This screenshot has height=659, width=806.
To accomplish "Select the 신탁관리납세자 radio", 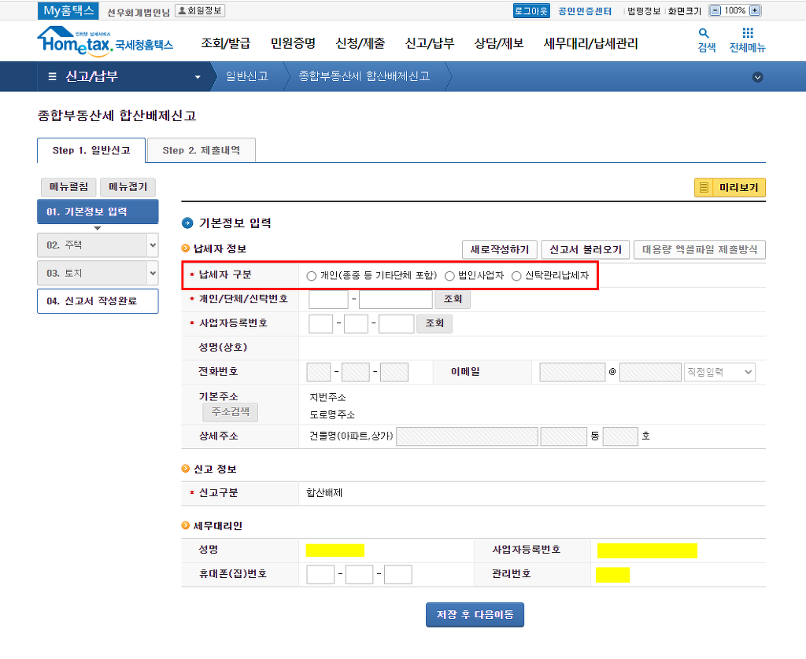I will click(x=516, y=276).
